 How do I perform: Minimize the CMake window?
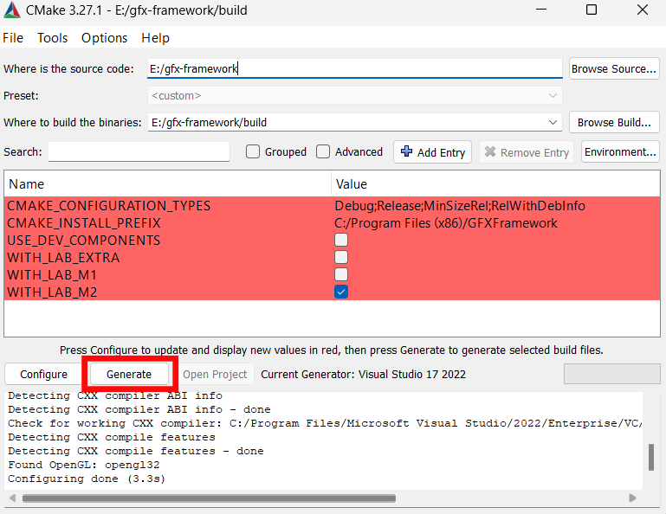tap(541, 10)
